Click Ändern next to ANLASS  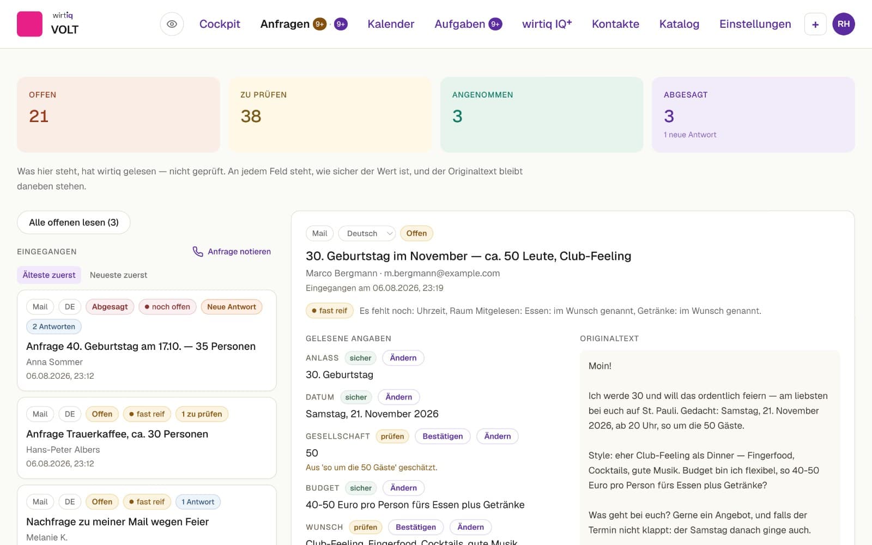(x=403, y=358)
